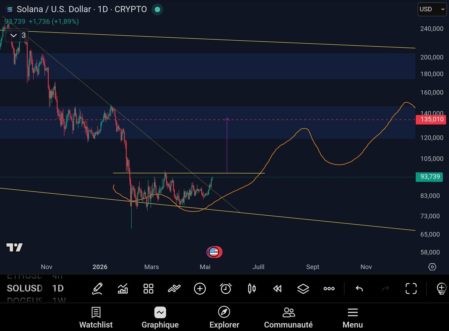
Task: Click the 200,000 price axis label
Action: tap(431, 57)
